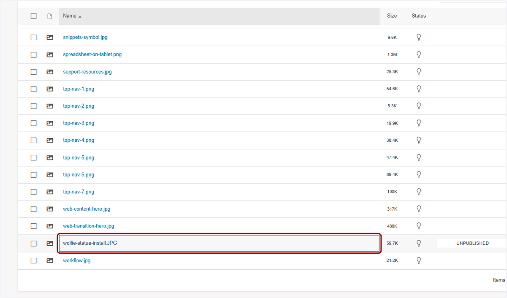Screen dimensions: 507x298
Task: Click lightbulb status icon for web-transition-hero.jpg
Action: [x=419, y=226]
